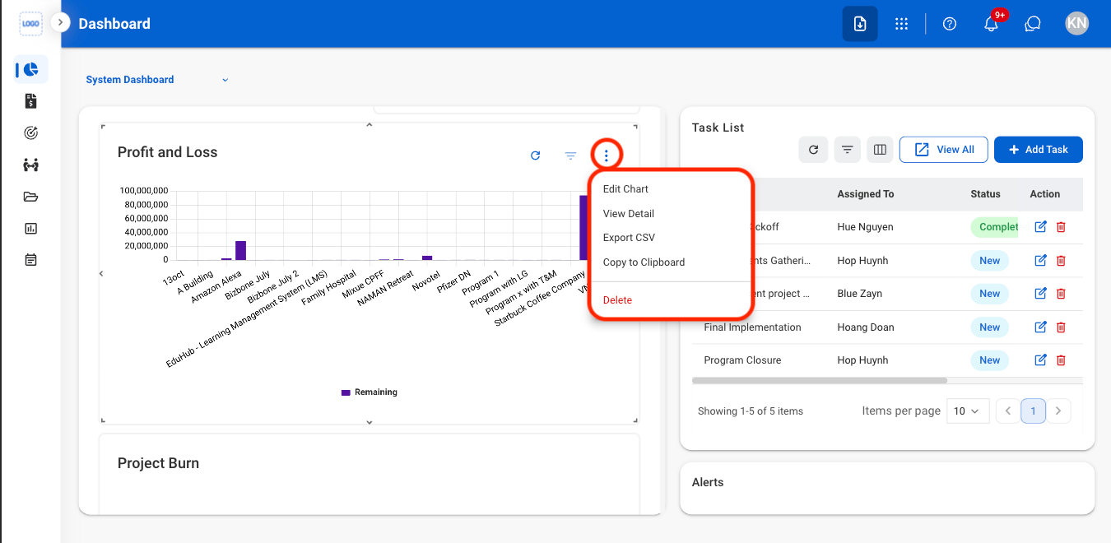The image size is (1111, 543).
Task: Delete the Final Implementation task
Action: tap(1061, 327)
